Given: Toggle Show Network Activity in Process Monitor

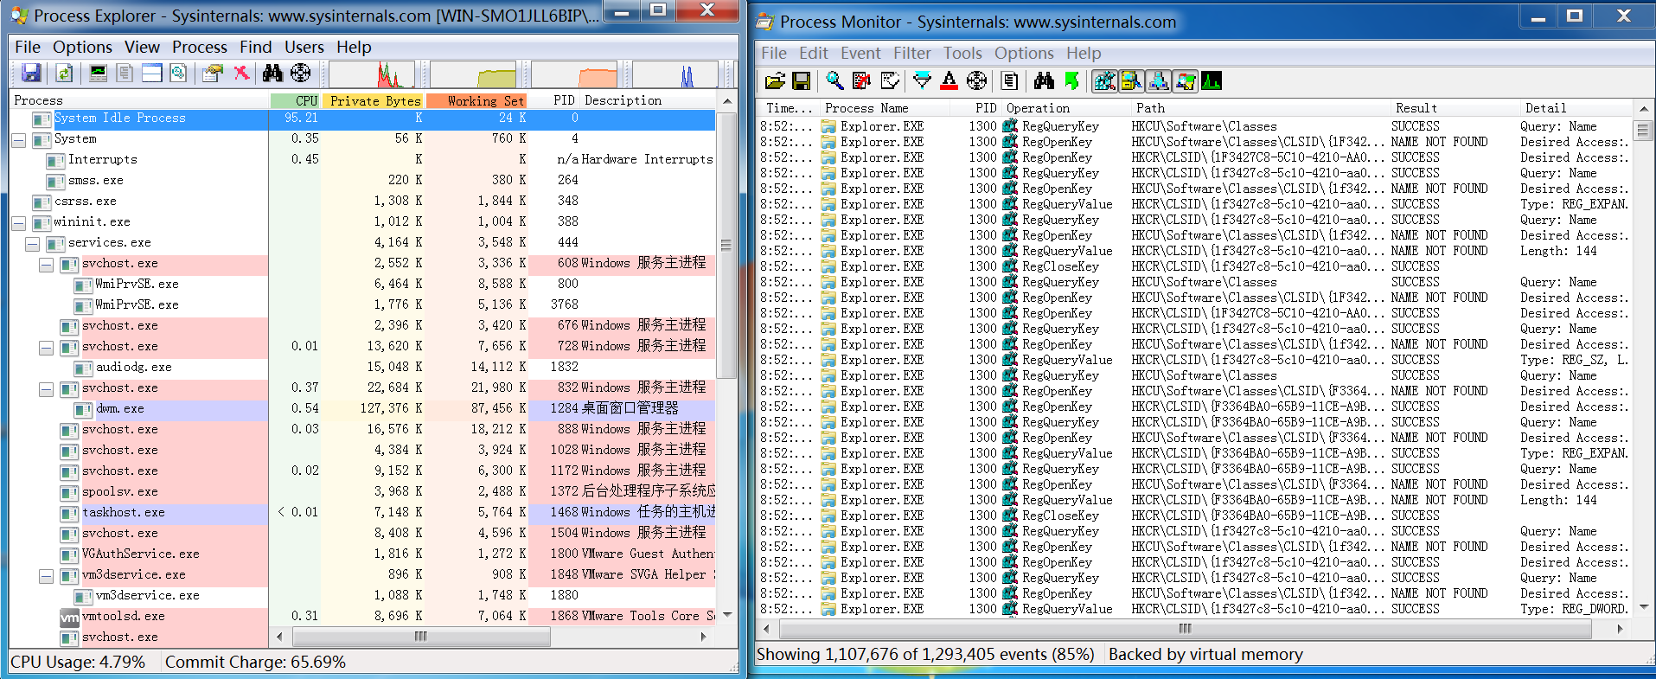Looking at the screenshot, I should (x=1158, y=81).
